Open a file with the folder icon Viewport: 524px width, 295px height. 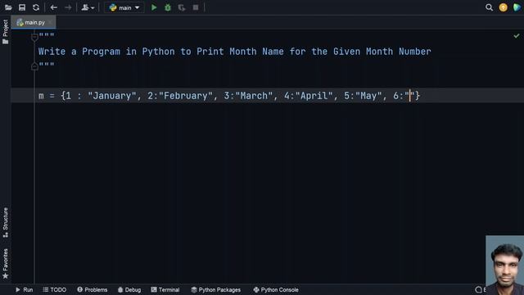(x=8, y=7)
